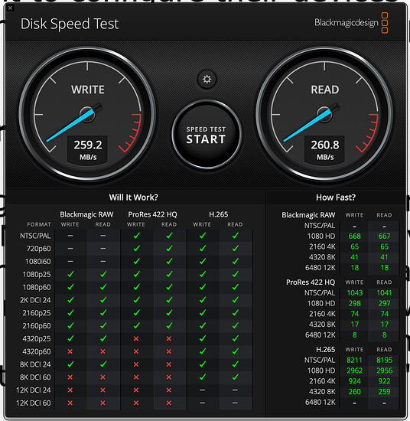Click the 1041 ProRes NTSC/PAL read value
This screenshot has width=410, height=421.
(x=384, y=292)
